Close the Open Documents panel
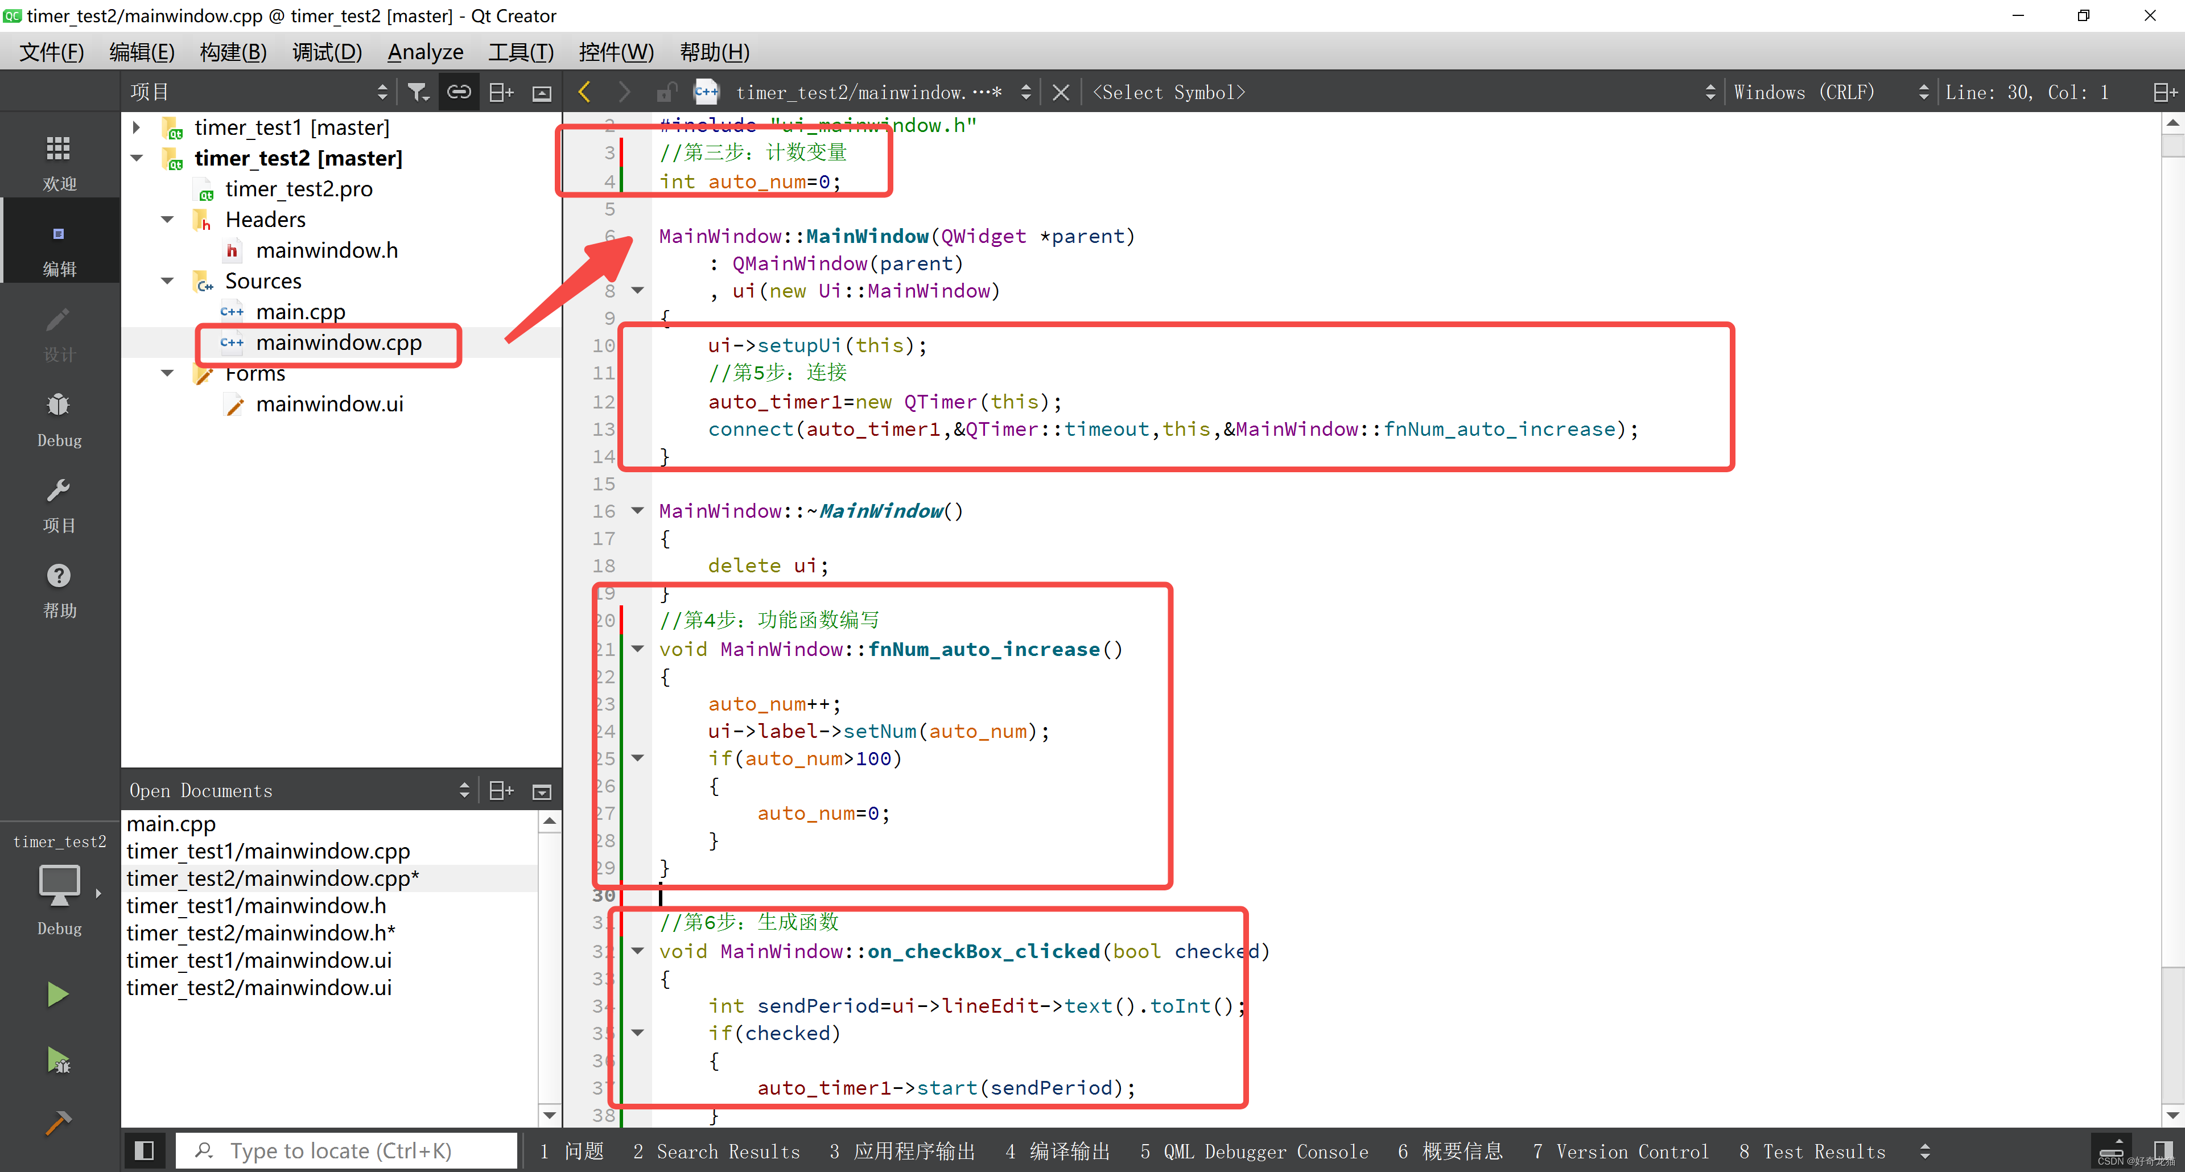2185x1172 pixels. point(541,791)
